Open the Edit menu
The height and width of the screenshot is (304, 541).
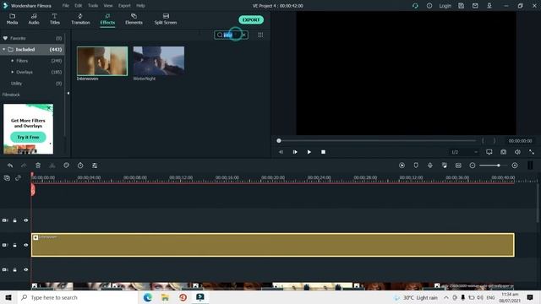[79, 6]
